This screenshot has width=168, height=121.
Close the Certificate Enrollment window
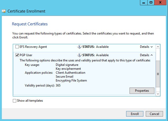point(160,2)
